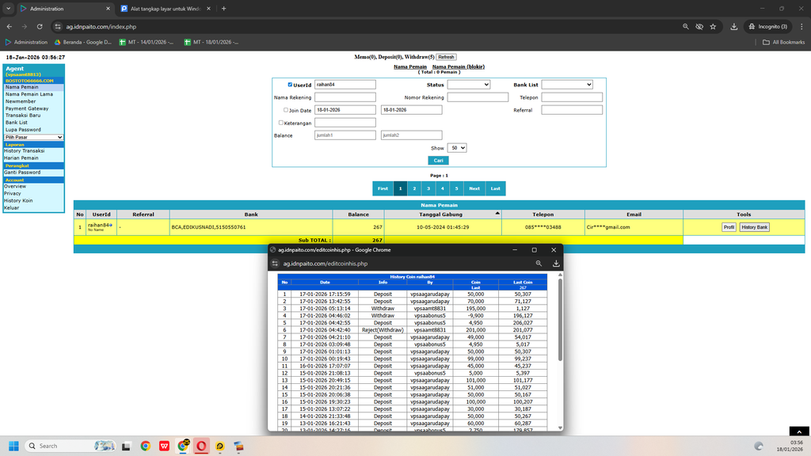Open Nama Pemain Lama in sidebar
This screenshot has width=811, height=456.
coord(29,94)
